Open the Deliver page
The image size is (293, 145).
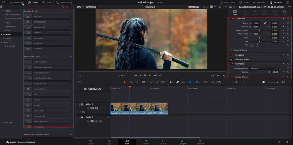(x=200, y=142)
